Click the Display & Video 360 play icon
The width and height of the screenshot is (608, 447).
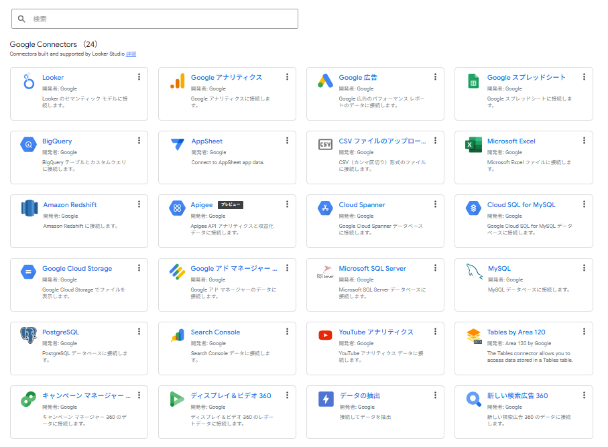(177, 399)
